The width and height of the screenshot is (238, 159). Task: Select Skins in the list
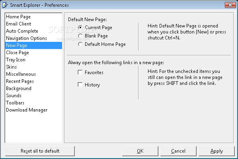33,67
